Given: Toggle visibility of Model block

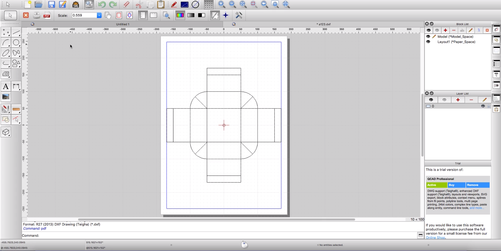Looking at the screenshot, I should 428,37.
